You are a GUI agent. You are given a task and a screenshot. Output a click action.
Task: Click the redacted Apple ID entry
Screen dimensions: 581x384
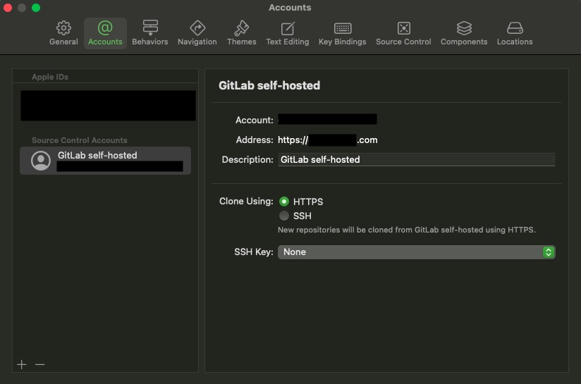coord(108,105)
